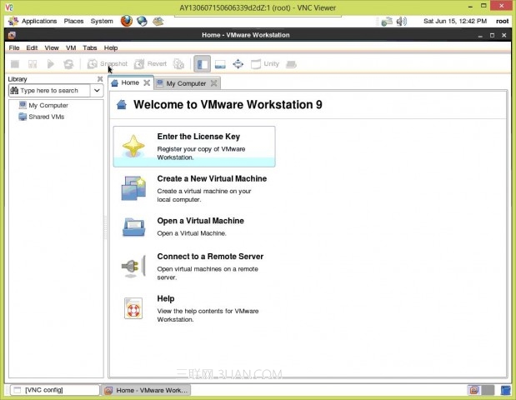Open the Tabs menu

[89, 48]
